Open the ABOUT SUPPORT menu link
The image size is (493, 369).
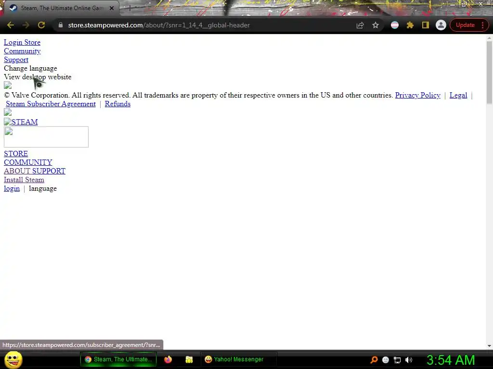click(x=35, y=171)
